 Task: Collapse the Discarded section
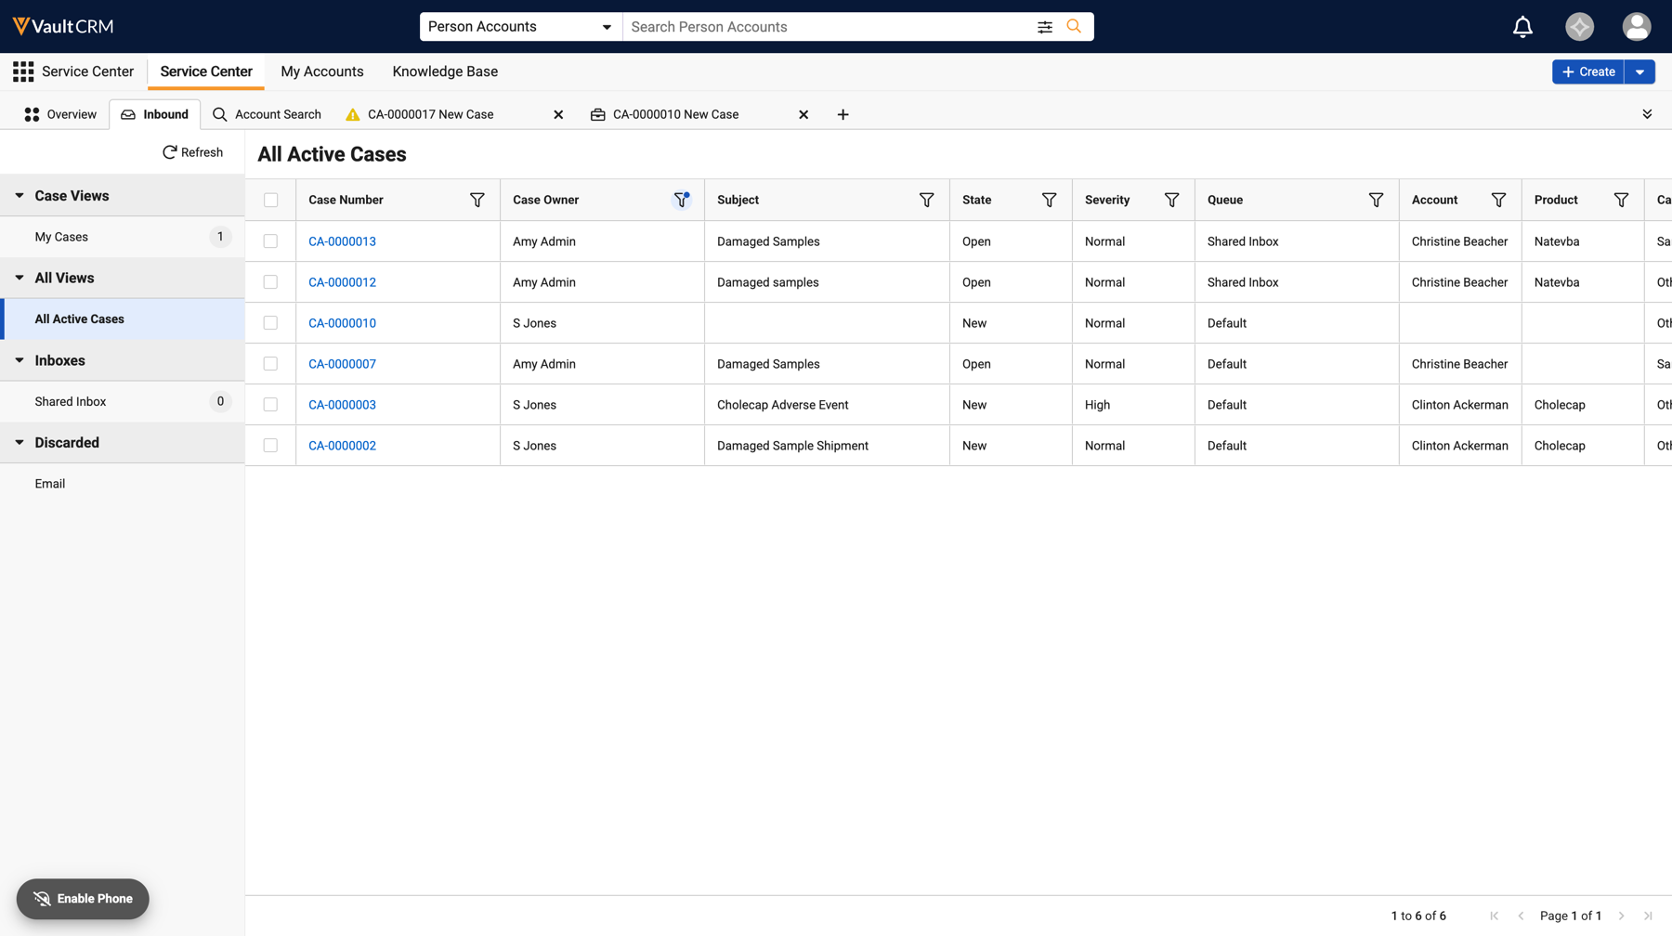[20, 443]
